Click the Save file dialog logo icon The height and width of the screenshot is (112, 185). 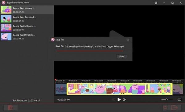tap(53, 40)
